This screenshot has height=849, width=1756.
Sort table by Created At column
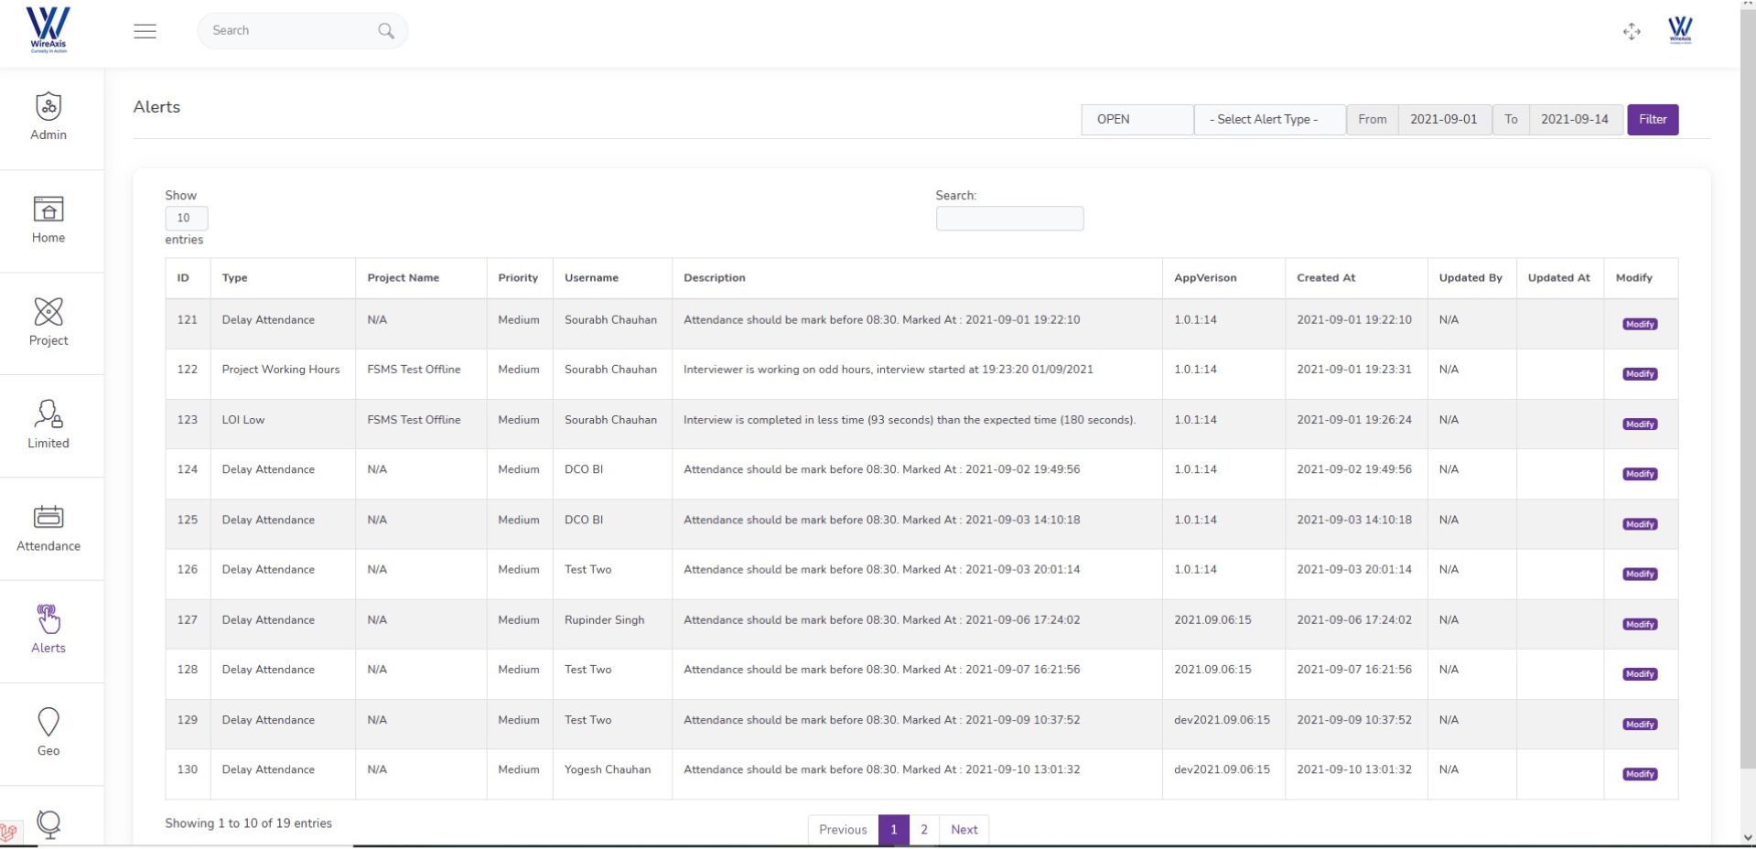pyautogui.click(x=1326, y=278)
